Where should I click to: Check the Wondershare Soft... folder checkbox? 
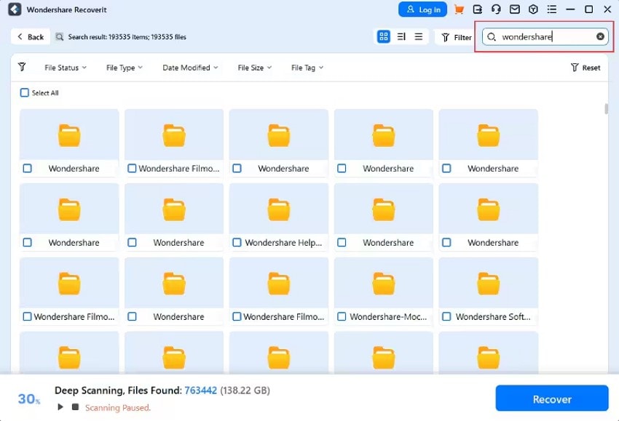[x=446, y=316]
